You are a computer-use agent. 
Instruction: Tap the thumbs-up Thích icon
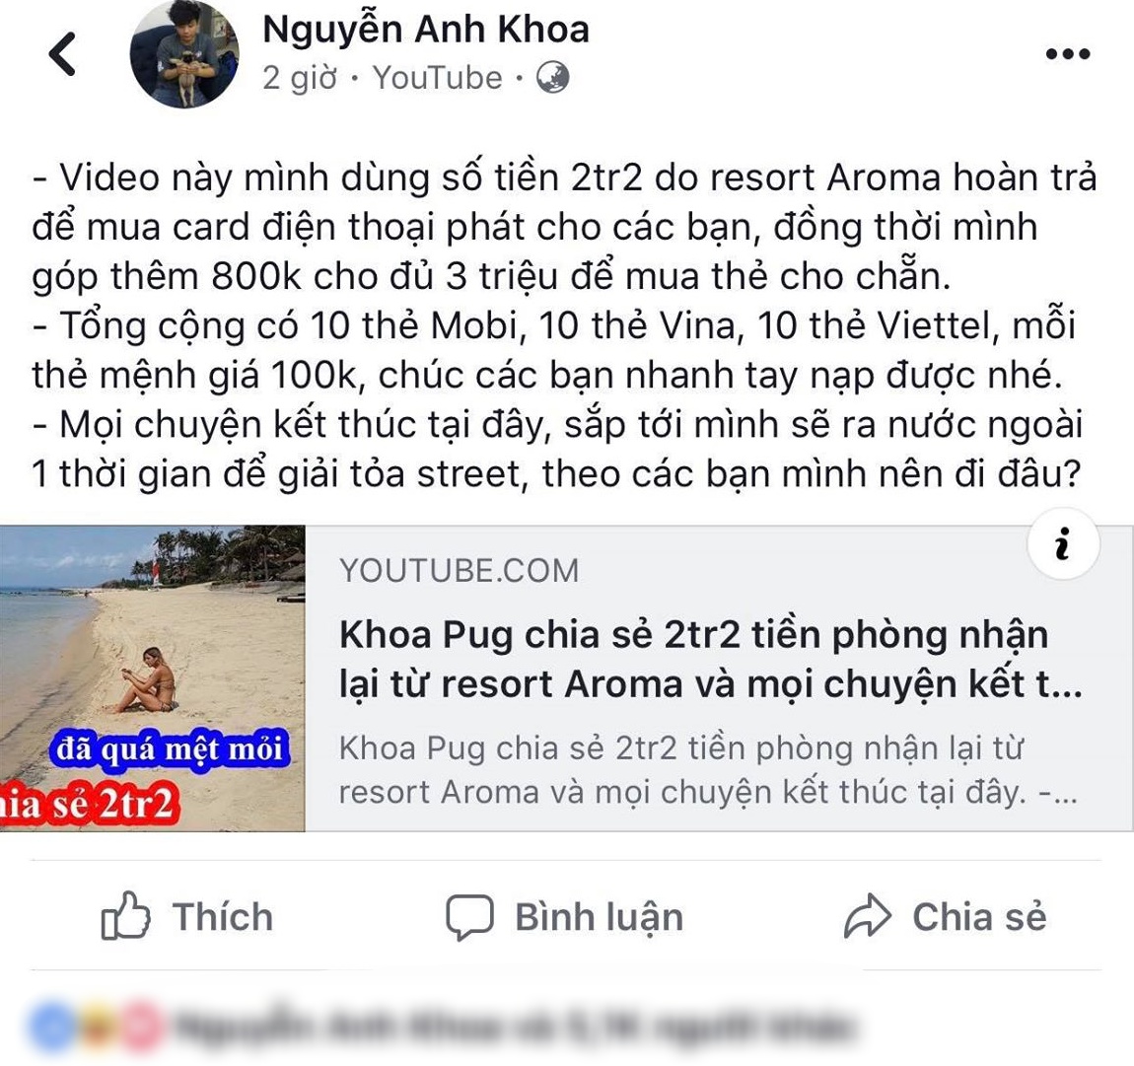tap(126, 915)
